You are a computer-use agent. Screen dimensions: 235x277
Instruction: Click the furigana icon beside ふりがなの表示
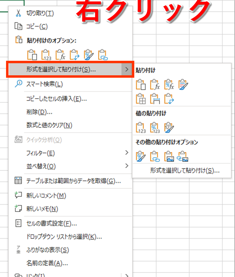point(18,249)
